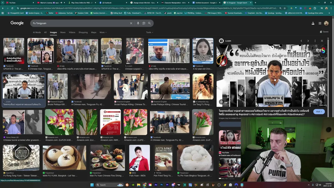
Task: Switch to Character Manipulation browser tab
Action: point(175,3)
